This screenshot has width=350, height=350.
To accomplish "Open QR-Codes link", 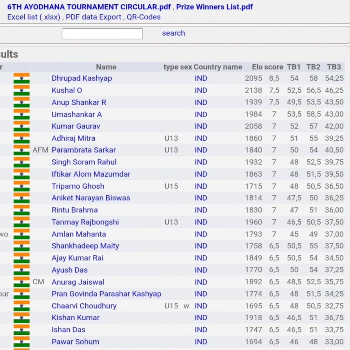I will tap(144, 17).
